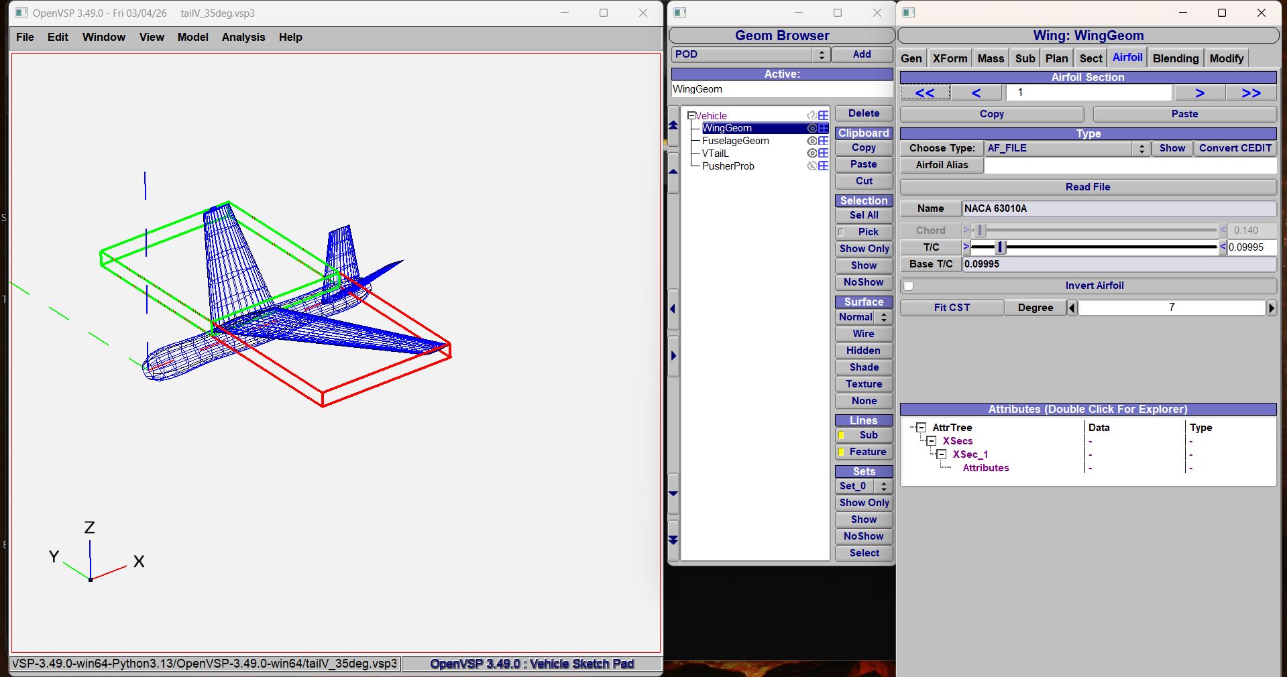Toggle visibility eye of WingGeom

812,128
